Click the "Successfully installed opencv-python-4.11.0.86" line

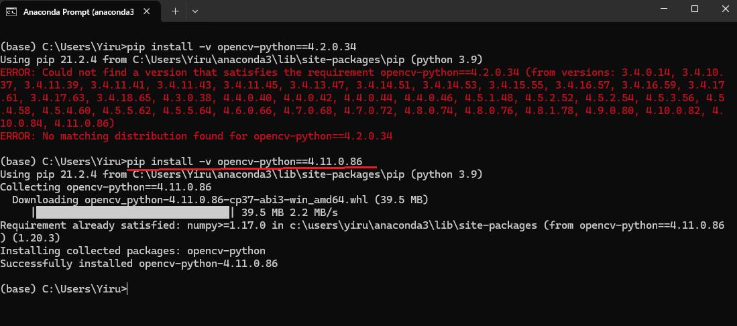point(139,264)
